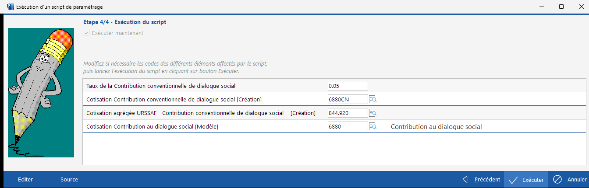Focus the URSSAF code field 844.920

click(348, 113)
